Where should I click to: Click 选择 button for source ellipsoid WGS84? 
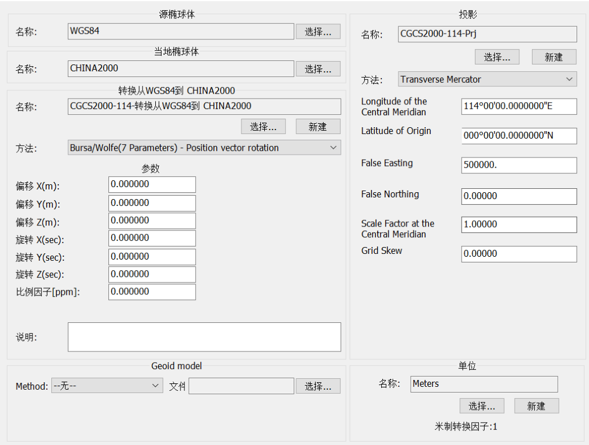(x=318, y=31)
